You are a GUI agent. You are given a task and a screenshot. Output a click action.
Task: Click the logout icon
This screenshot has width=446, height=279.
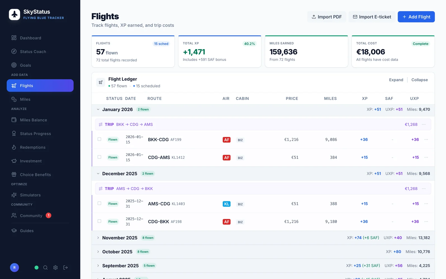click(x=66, y=268)
